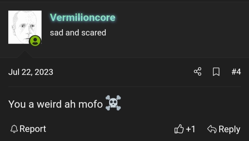Click the curved reply arrow icon
The height and width of the screenshot is (141, 249).
pyautogui.click(x=212, y=129)
